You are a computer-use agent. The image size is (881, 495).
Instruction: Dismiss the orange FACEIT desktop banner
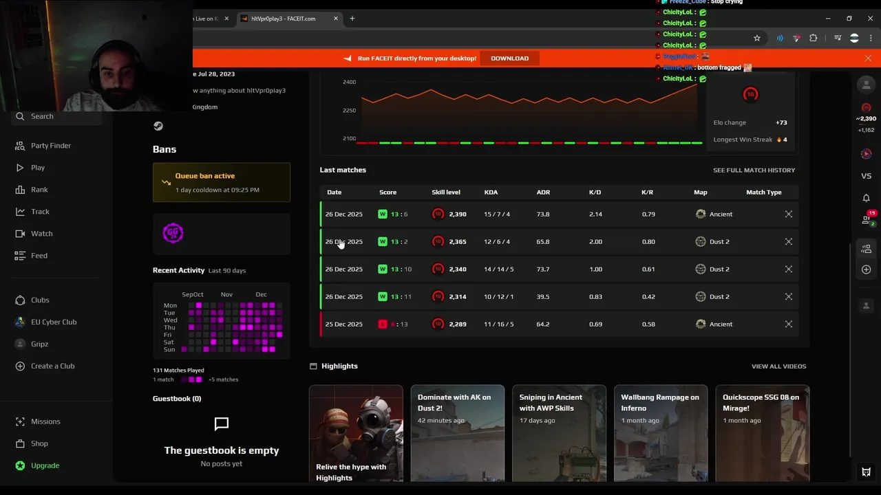click(x=868, y=58)
